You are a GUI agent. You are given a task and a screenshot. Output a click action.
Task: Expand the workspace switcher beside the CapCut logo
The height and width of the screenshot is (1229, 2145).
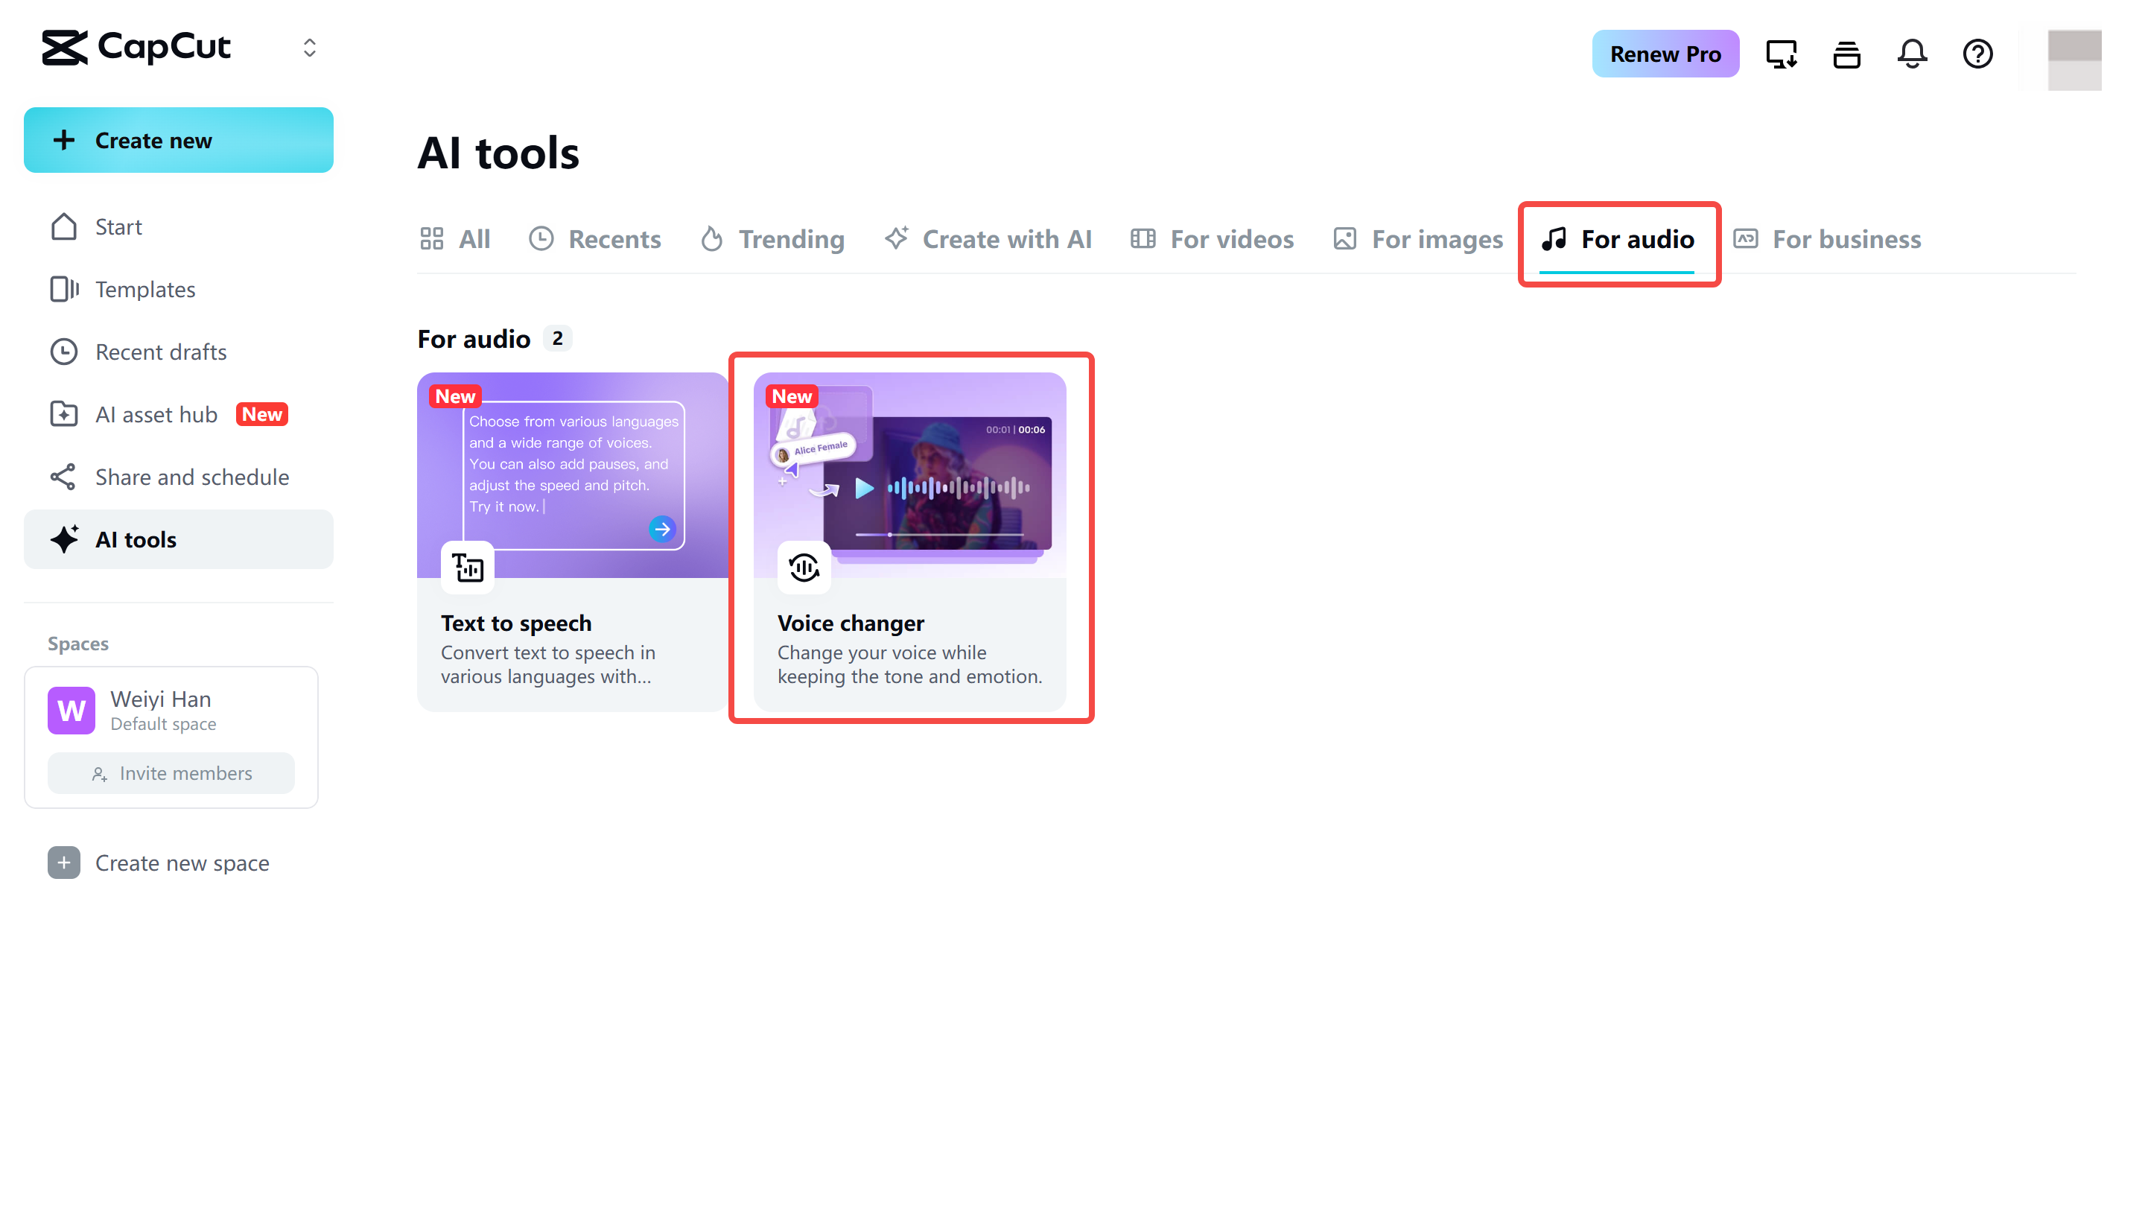[309, 48]
